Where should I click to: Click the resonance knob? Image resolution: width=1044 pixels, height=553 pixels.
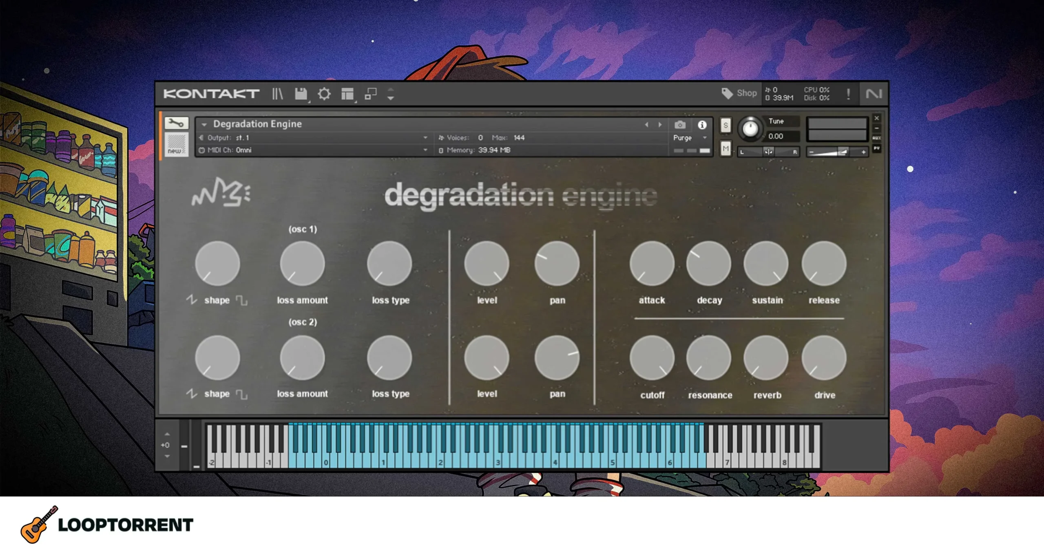709,358
